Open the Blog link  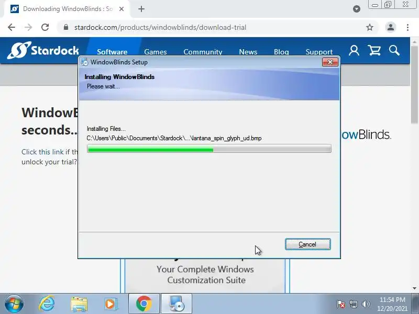[x=281, y=51]
